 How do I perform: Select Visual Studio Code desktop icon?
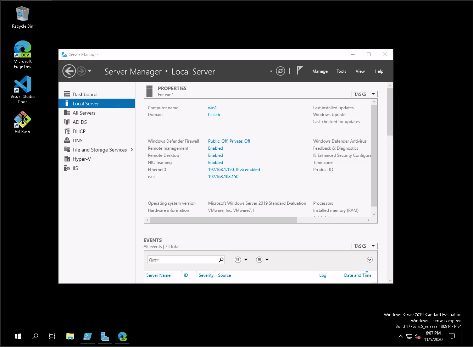pos(23,90)
